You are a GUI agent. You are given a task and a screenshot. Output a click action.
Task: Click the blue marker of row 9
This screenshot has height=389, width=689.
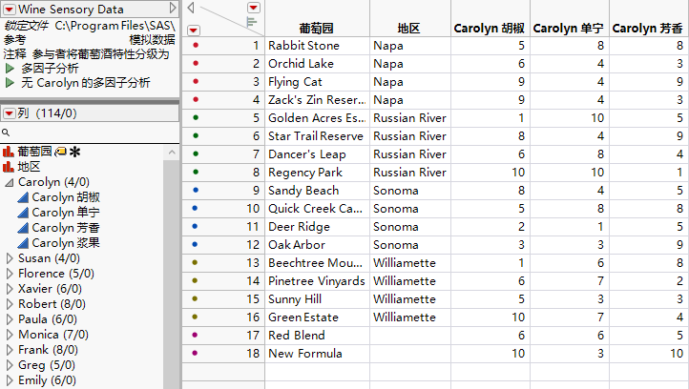tap(196, 190)
